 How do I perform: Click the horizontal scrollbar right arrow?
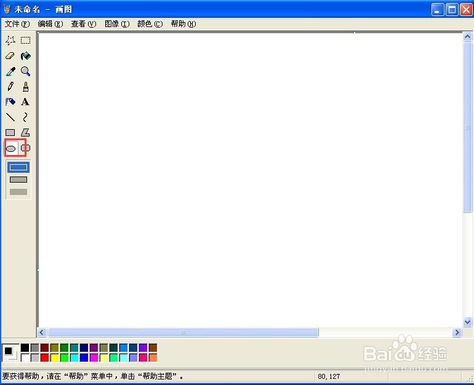click(457, 333)
